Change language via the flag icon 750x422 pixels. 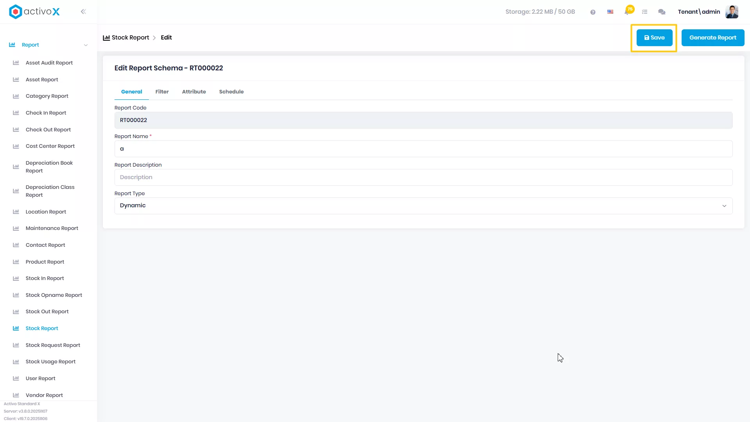(610, 12)
